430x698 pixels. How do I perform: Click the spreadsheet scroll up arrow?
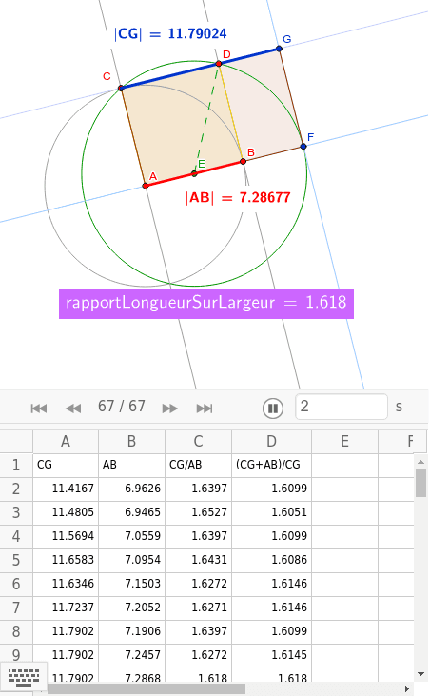pos(420,462)
